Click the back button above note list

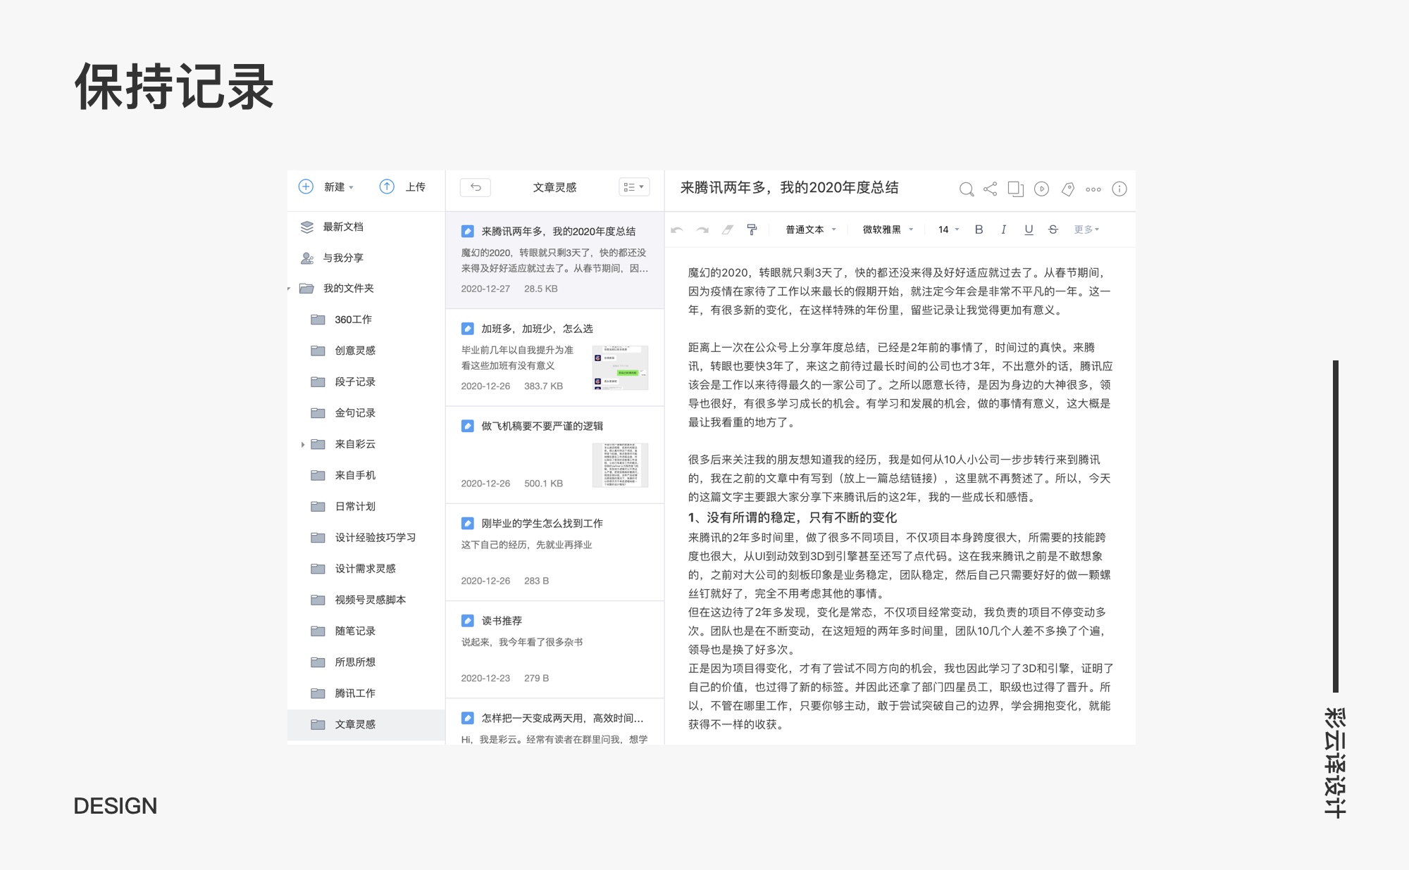476,187
